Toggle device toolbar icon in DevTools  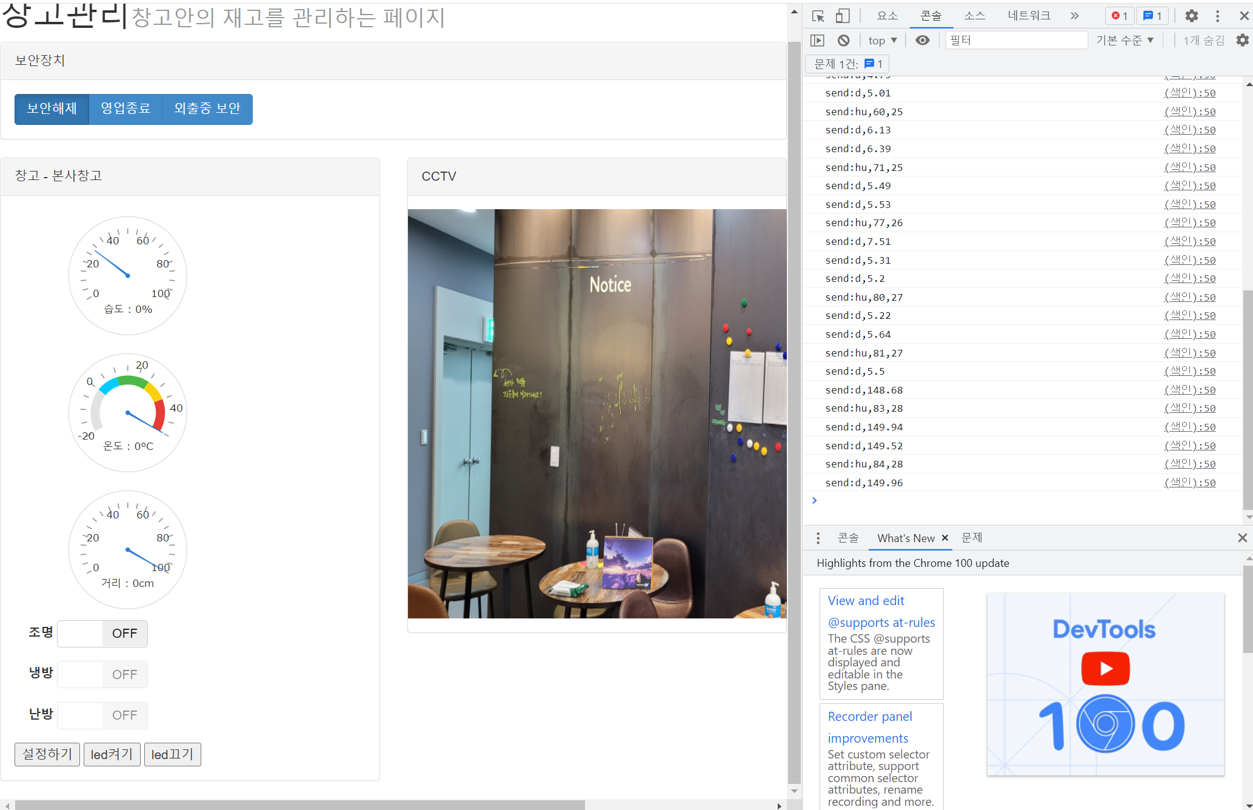pos(843,16)
